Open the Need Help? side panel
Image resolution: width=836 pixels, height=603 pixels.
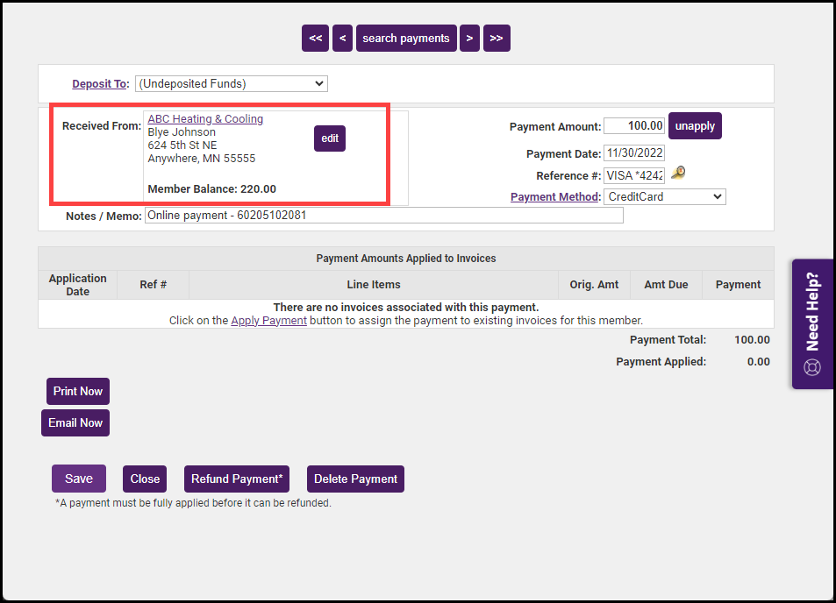[812, 323]
